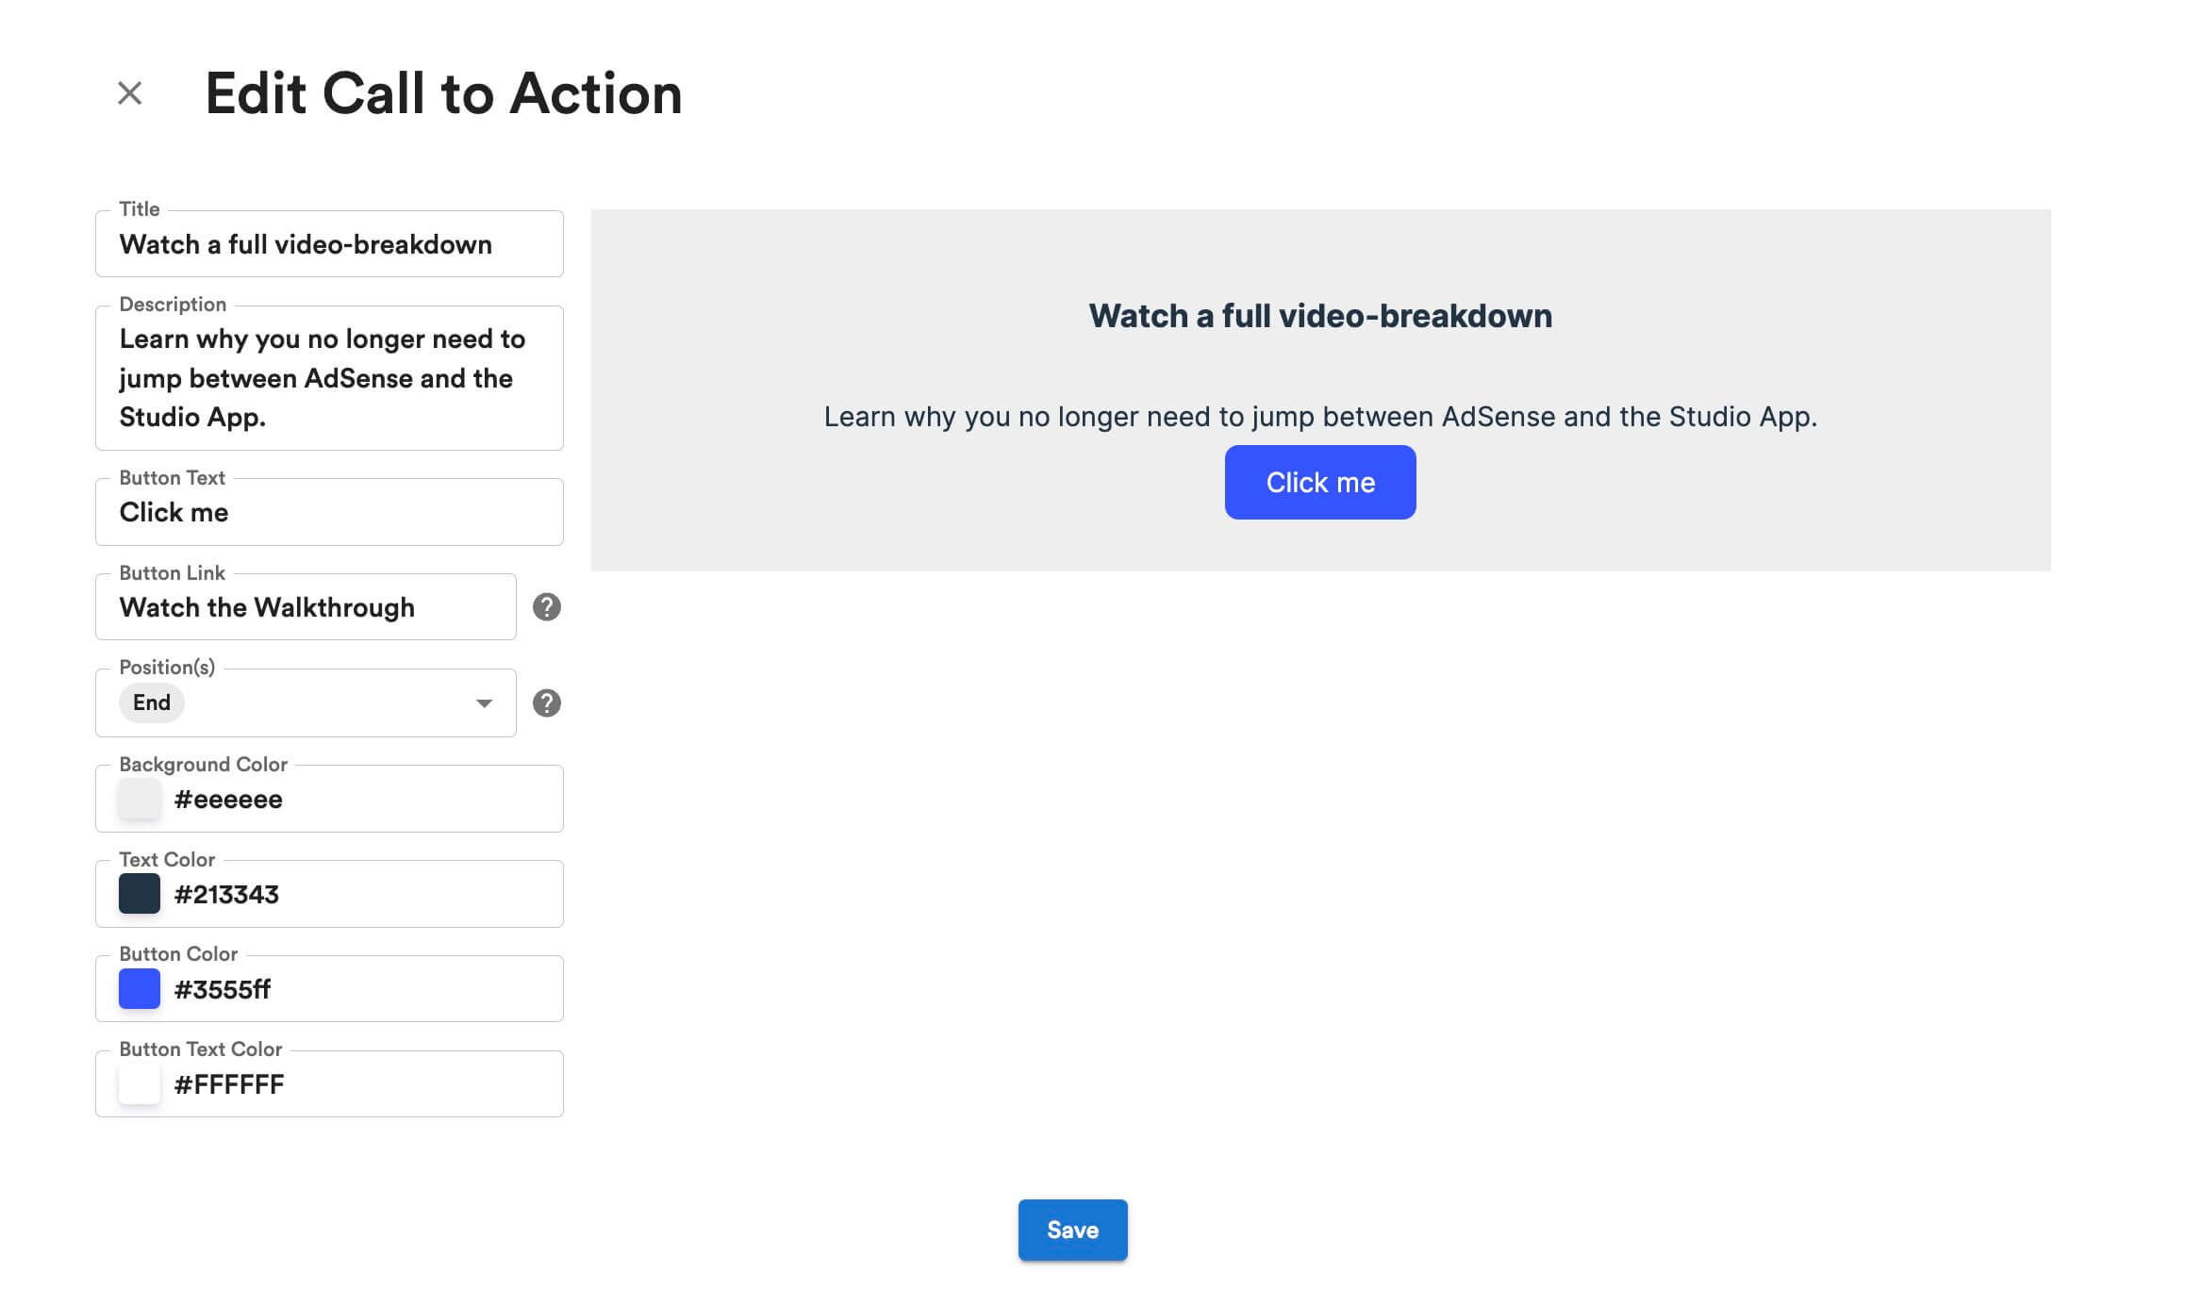Image resolution: width=2186 pixels, height=1305 pixels.
Task: Click the Text Color swatch showing #213343
Action: pyautogui.click(x=139, y=894)
